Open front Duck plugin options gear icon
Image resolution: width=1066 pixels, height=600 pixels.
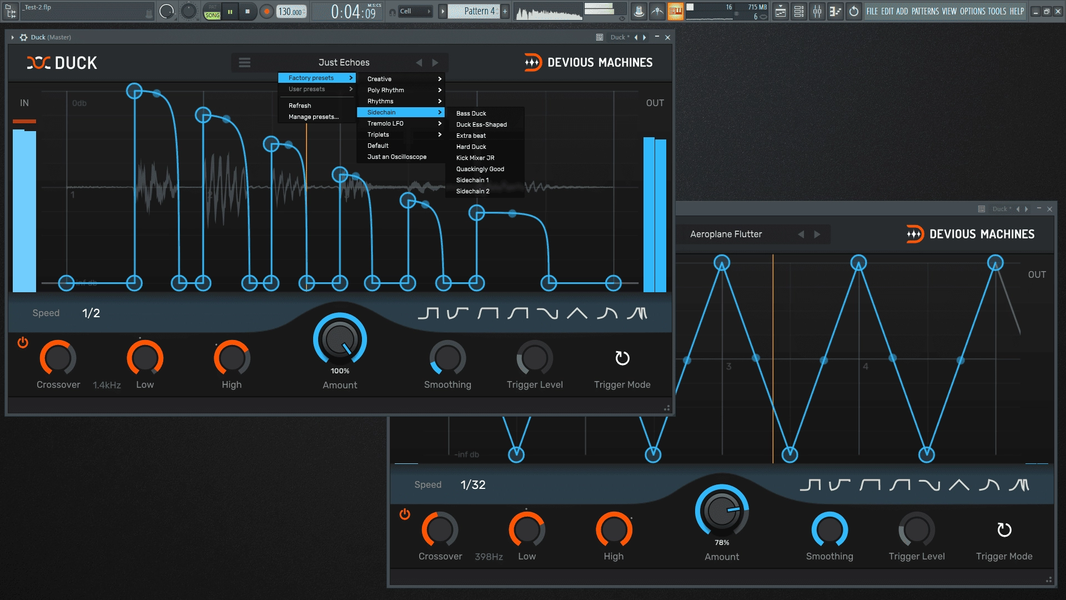(23, 37)
